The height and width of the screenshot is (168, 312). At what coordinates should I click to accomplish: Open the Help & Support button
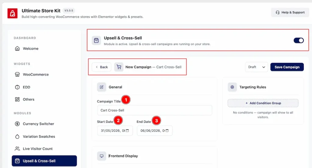(x=290, y=12)
